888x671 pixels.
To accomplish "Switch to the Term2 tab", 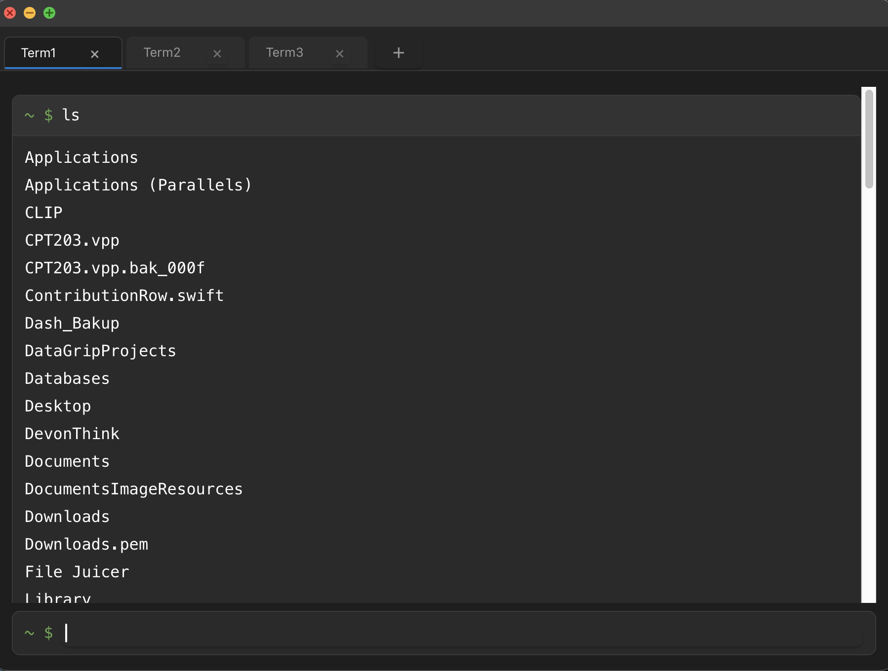I will coord(162,53).
